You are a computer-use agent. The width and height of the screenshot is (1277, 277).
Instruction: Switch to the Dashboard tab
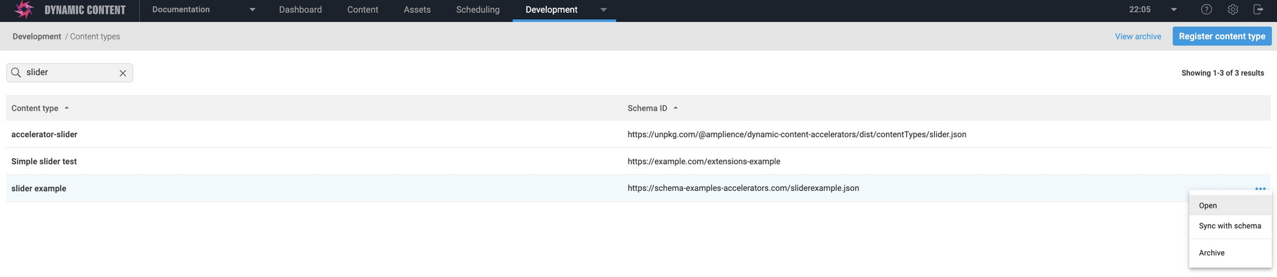tap(301, 10)
